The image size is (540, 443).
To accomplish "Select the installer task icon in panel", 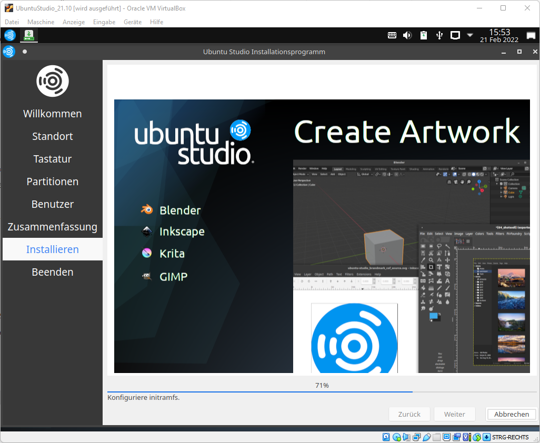I will tap(29, 35).
